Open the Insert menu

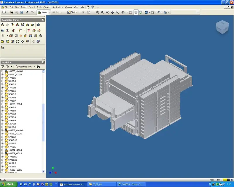tap(24, 7)
